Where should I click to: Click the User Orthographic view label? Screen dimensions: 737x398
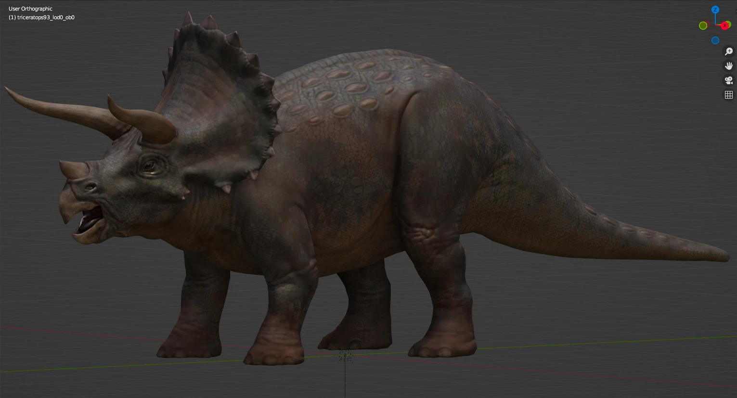pos(30,9)
